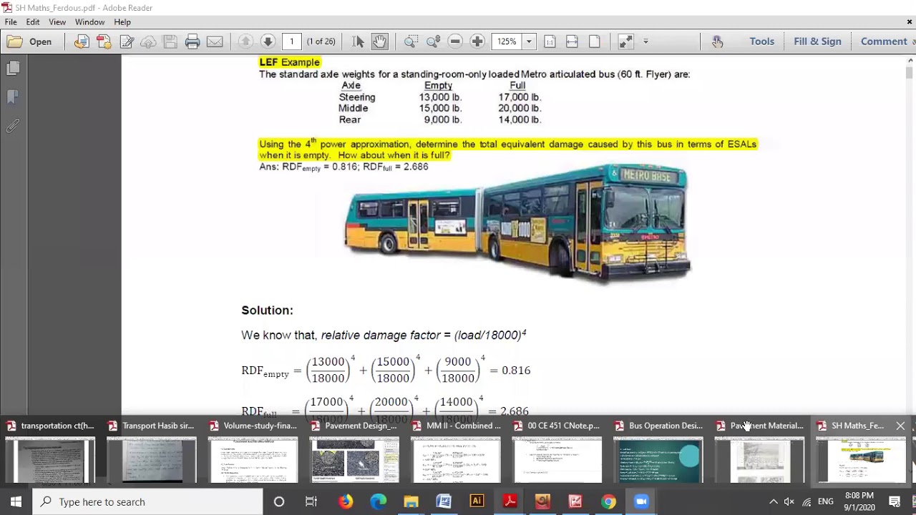Open the Window menu
The height and width of the screenshot is (515, 916).
pyautogui.click(x=89, y=22)
